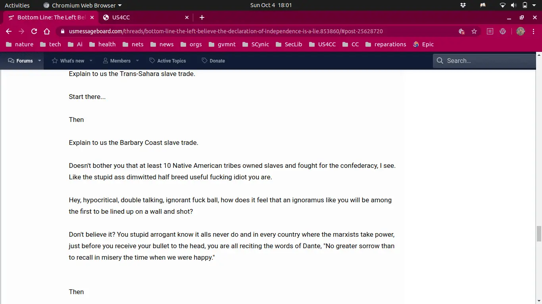Click the line starting "Doesn't bother you that at least 10"
Screen dimensions: 542x304
point(232,165)
